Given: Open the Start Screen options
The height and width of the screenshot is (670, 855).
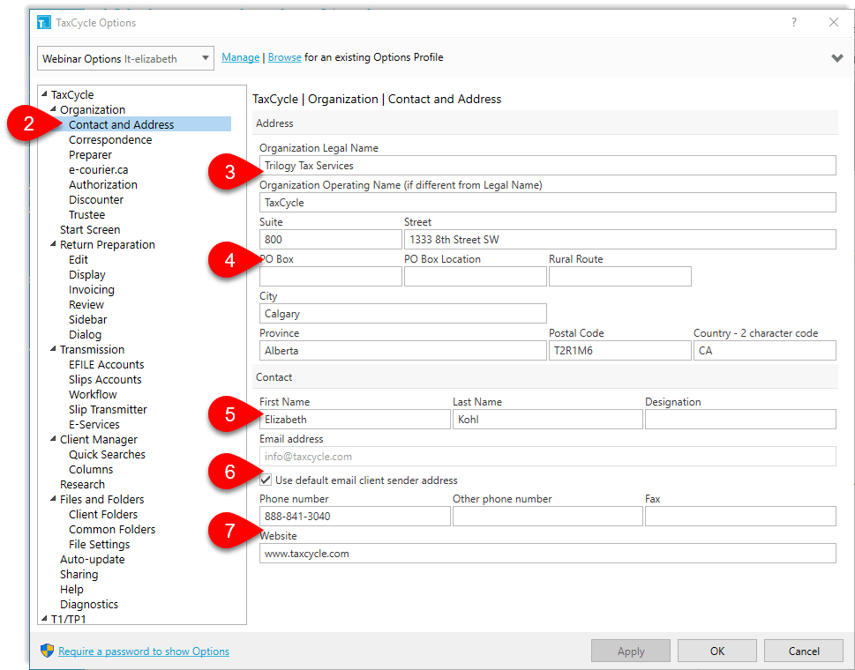Looking at the screenshot, I should (90, 229).
